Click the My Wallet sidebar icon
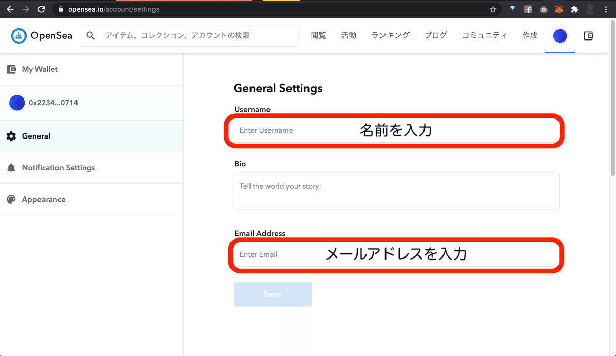The image size is (616, 356). [11, 69]
